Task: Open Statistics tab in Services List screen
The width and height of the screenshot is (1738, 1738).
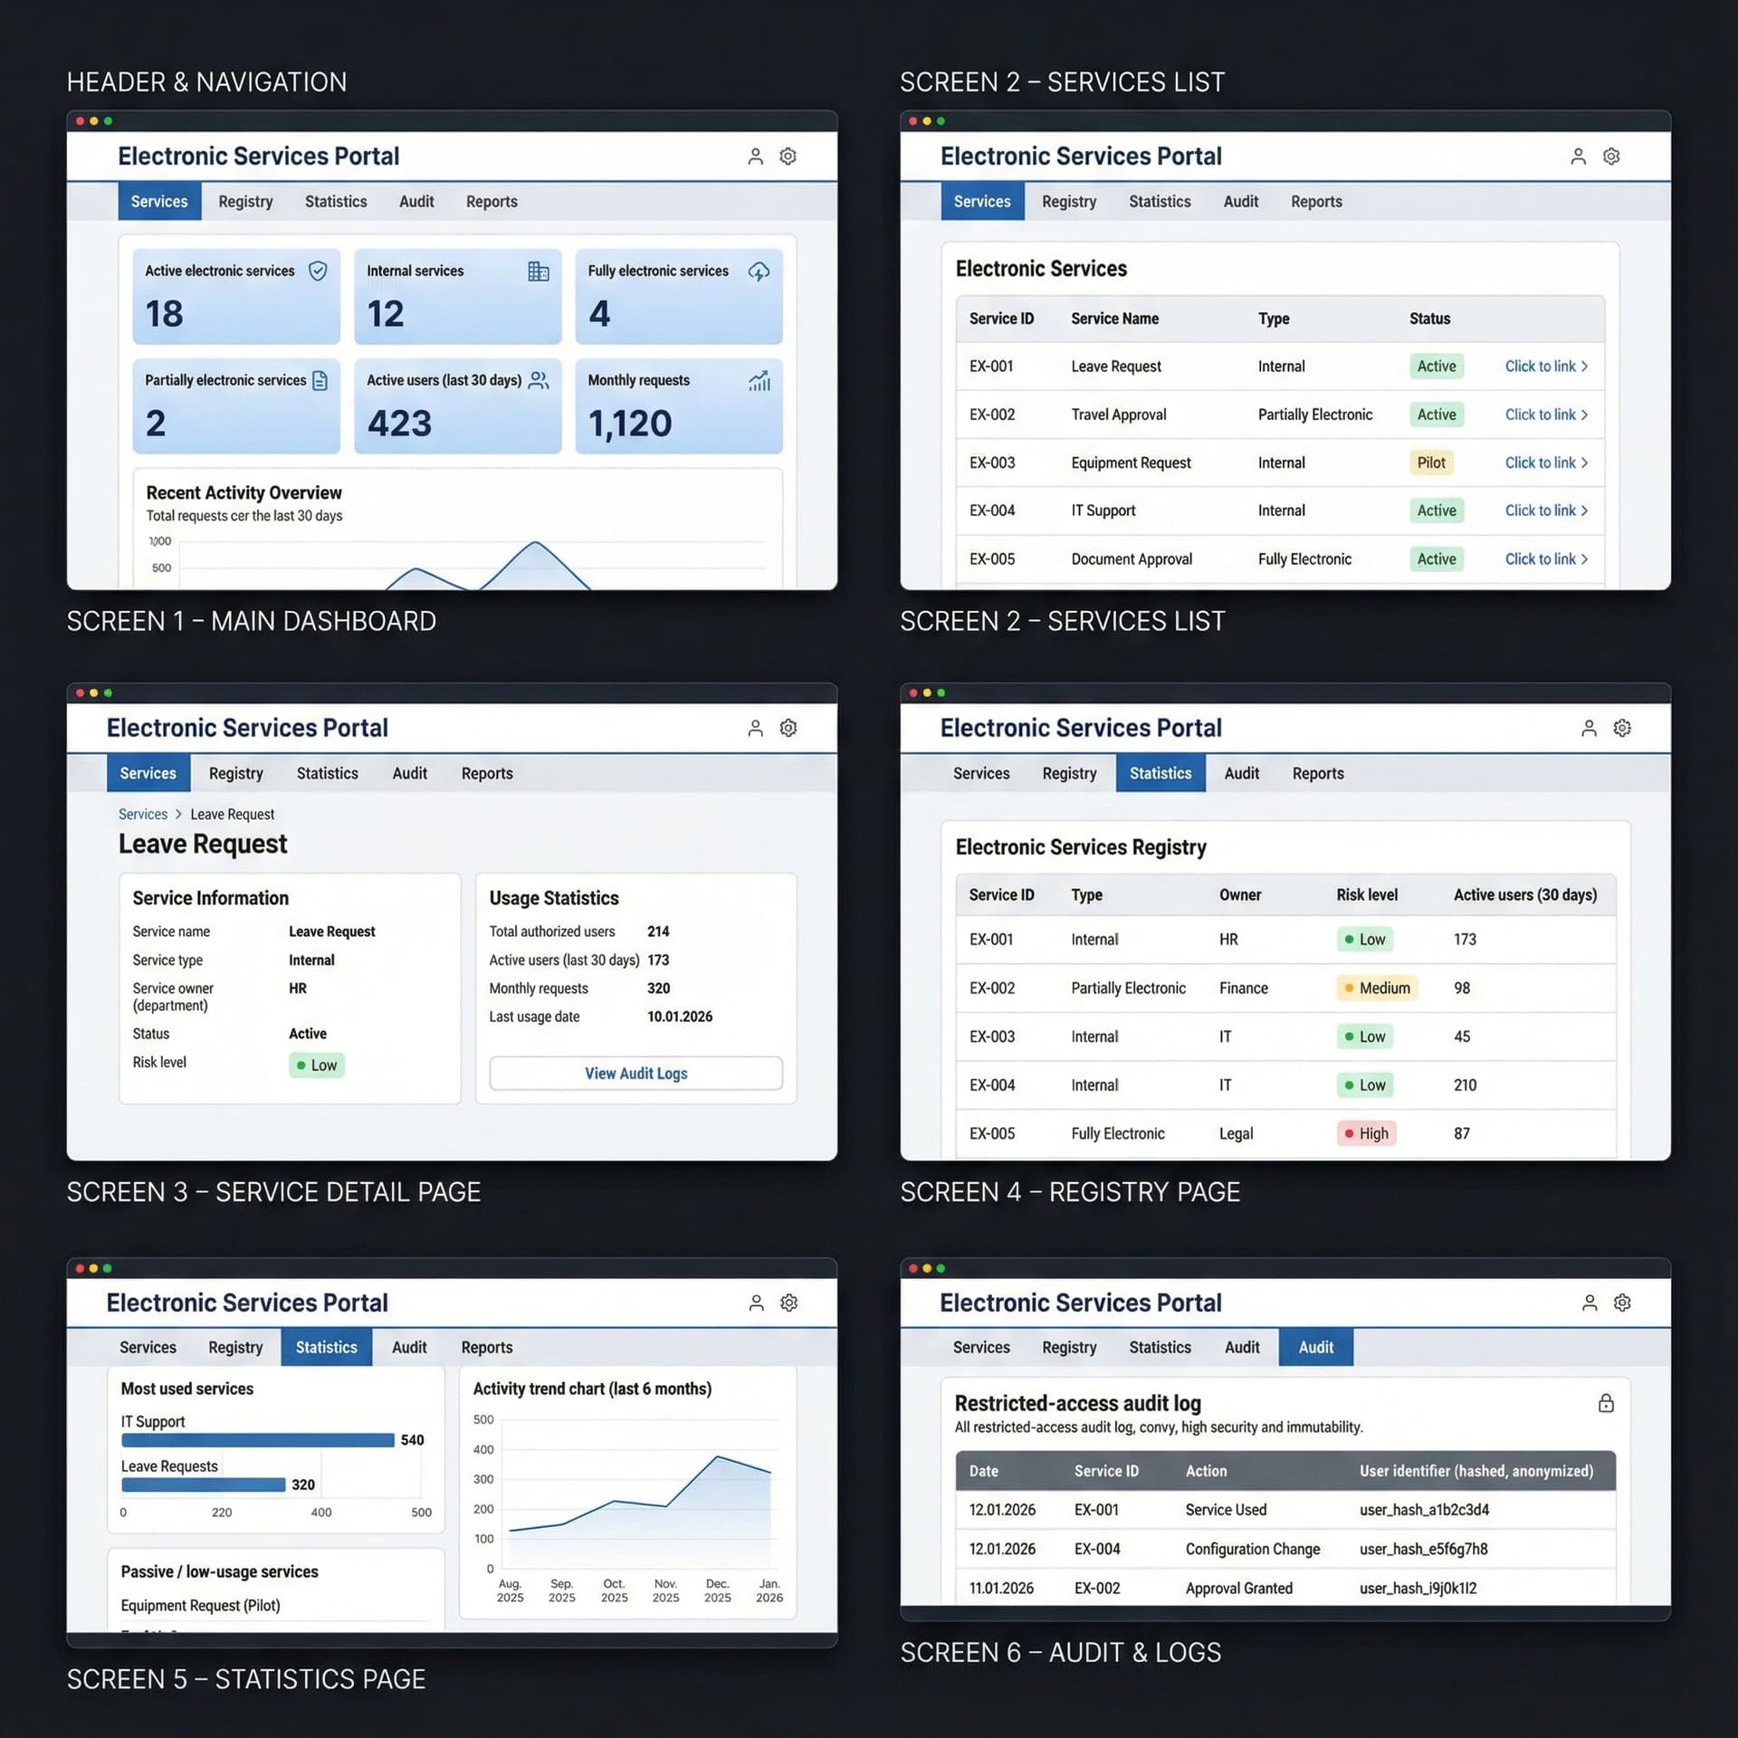Action: [1160, 201]
